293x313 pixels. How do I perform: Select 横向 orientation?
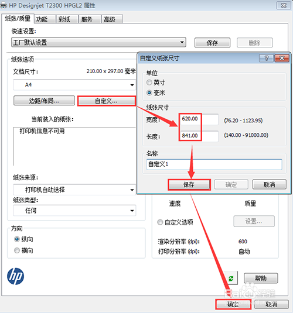[x=17, y=250]
